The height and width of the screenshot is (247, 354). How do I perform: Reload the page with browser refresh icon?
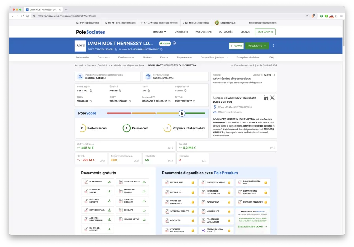pos(22,16)
